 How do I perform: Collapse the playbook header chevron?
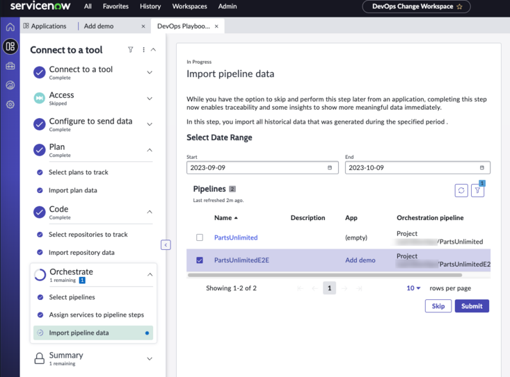tap(153, 49)
